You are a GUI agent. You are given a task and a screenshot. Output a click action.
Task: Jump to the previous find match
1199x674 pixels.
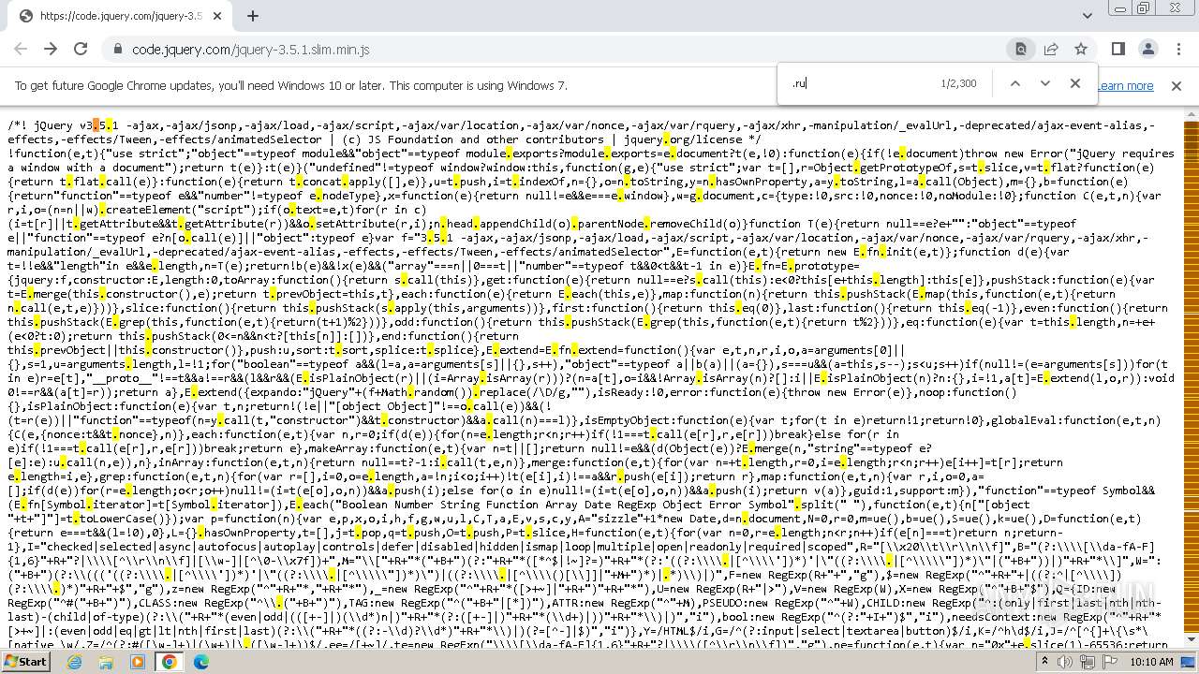pyautogui.click(x=1014, y=83)
